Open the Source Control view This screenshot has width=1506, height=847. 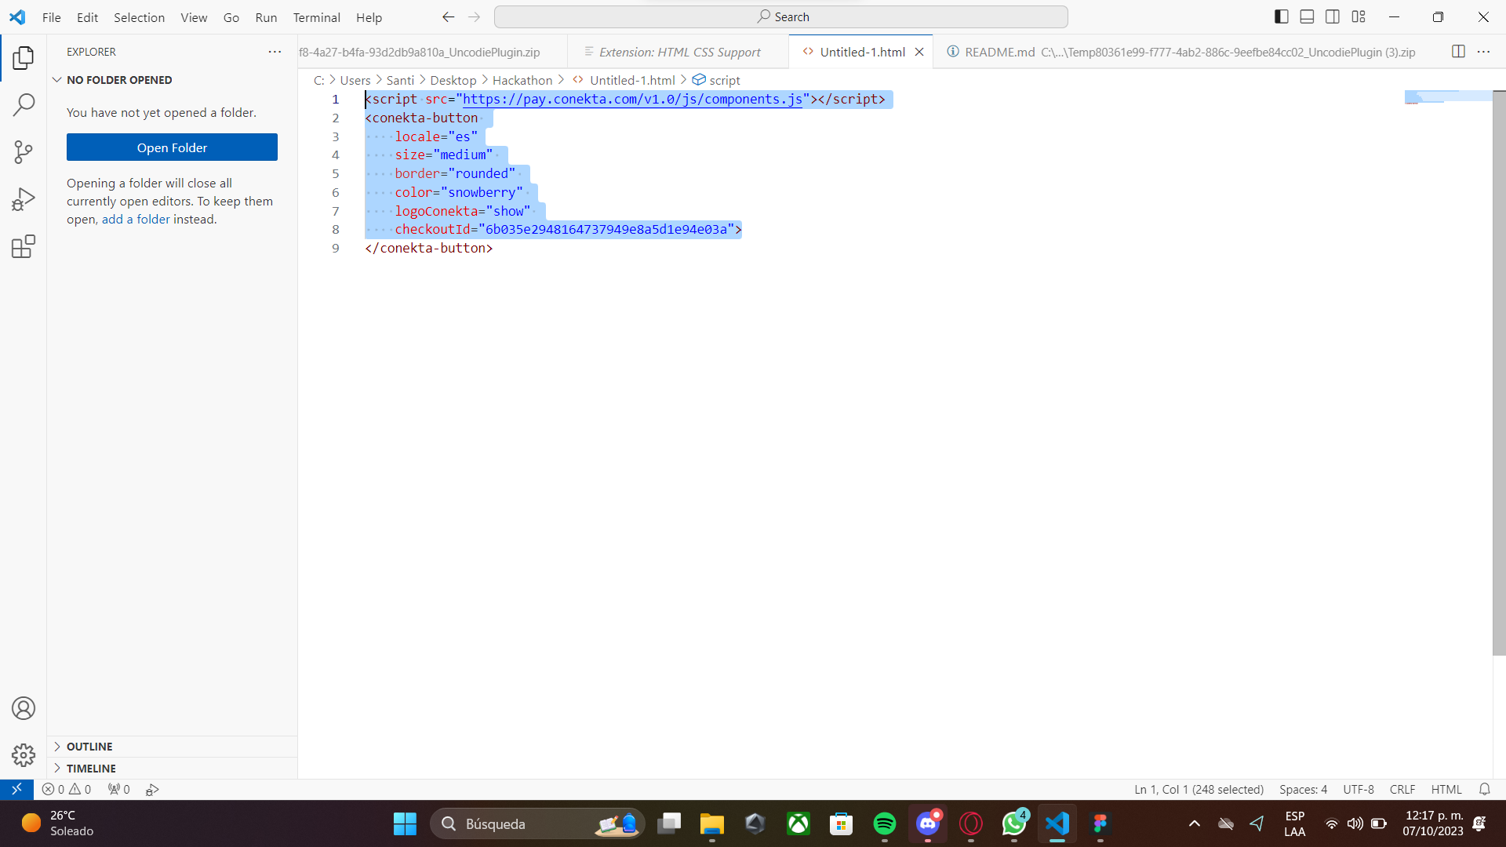click(x=24, y=152)
